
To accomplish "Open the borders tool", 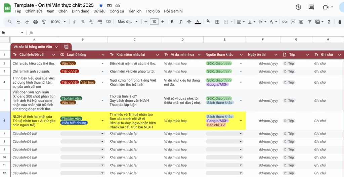I will click(217, 22).
